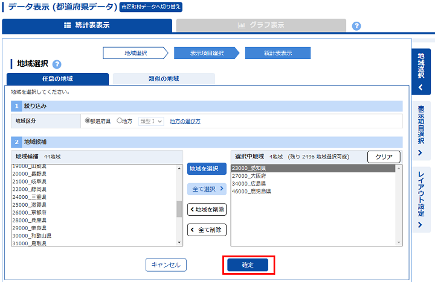Expand the レイアウト設定 side panel tab
Viewport: 435px width, 282px height.
pos(421,200)
